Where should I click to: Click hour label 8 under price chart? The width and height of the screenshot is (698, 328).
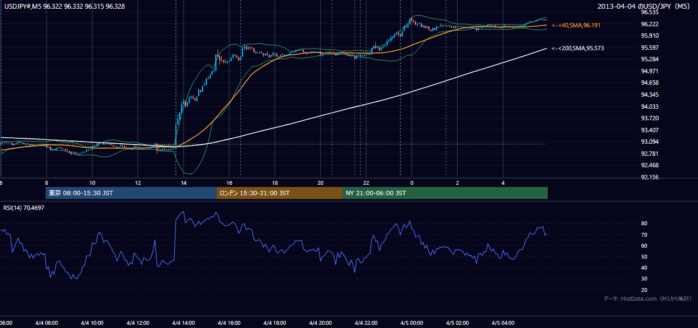(46, 183)
